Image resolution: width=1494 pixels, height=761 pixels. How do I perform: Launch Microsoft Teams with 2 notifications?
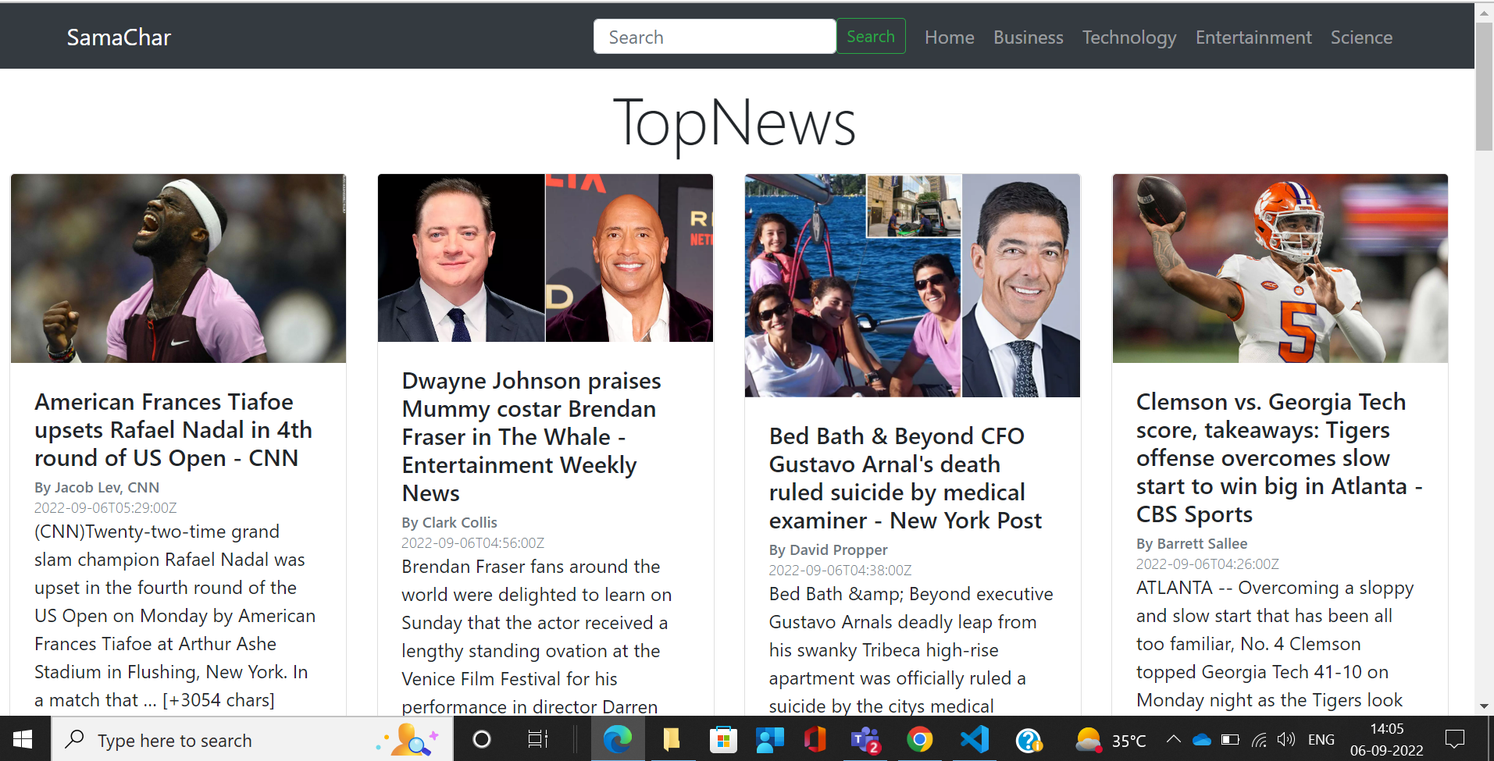click(865, 738)
